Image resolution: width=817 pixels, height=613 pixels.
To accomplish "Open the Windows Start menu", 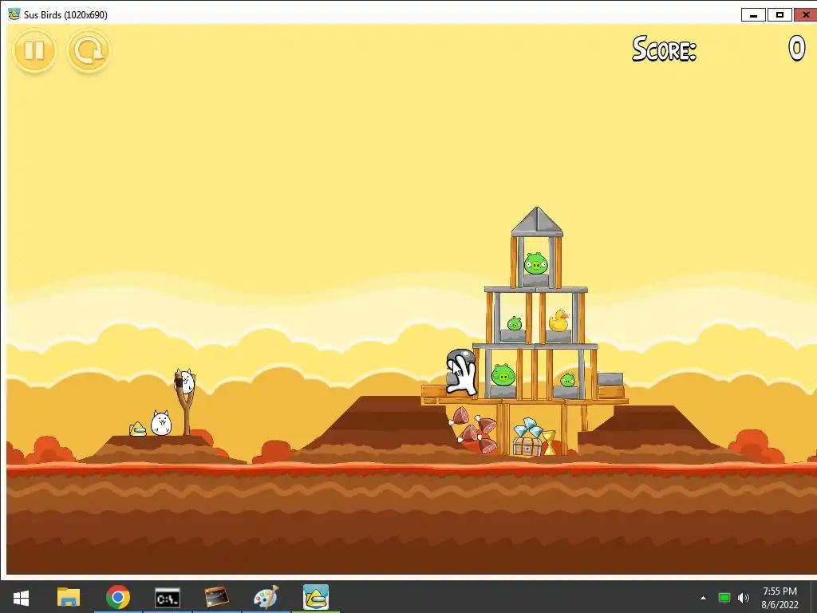I will 21,597.
